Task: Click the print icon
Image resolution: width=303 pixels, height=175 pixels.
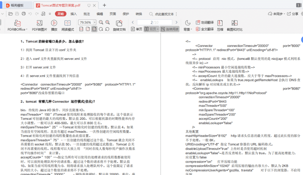Action: (x=23, y=14)
